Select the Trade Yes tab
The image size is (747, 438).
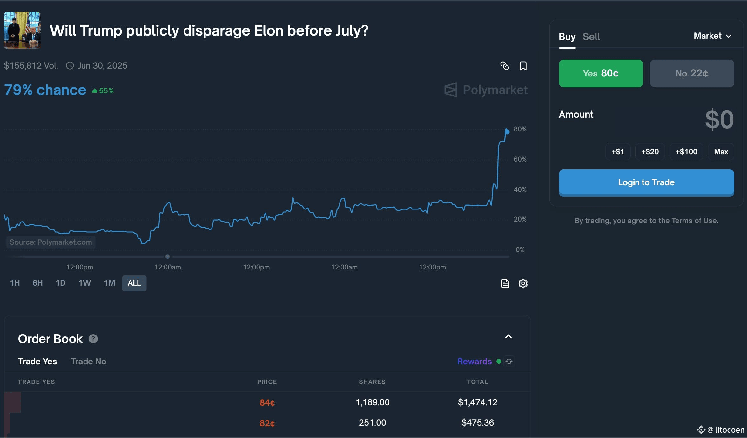[x=37, y=361]
